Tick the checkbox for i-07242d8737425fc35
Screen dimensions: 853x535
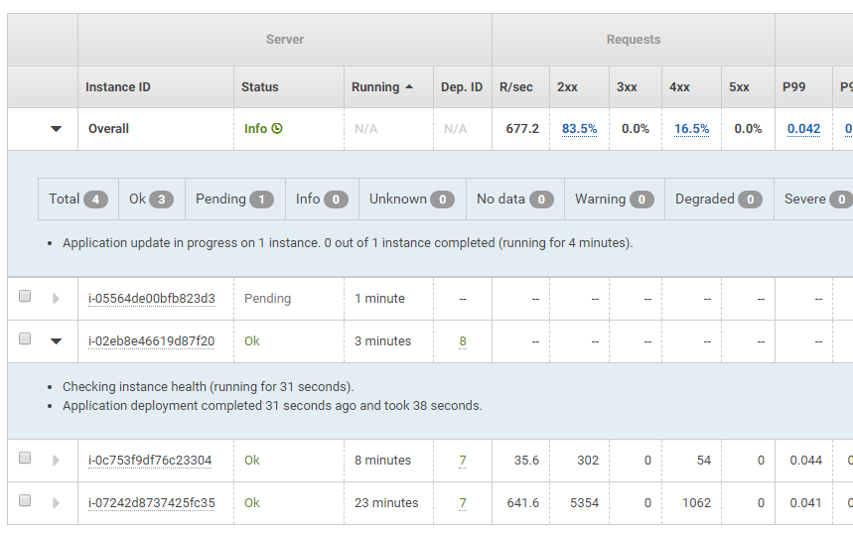coord(25,500)
